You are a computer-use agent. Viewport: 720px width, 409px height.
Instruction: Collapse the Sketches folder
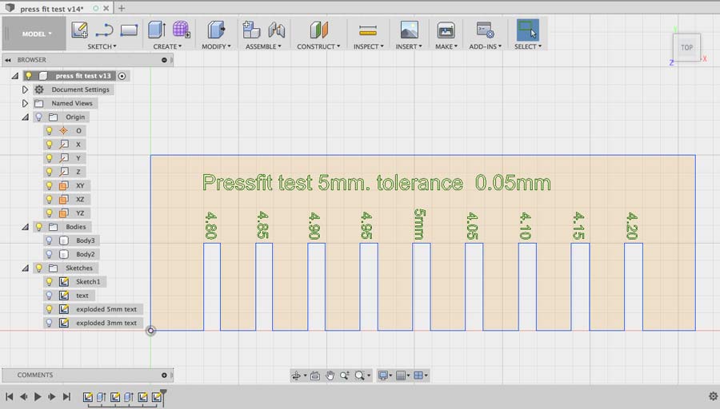coord(26,268)
